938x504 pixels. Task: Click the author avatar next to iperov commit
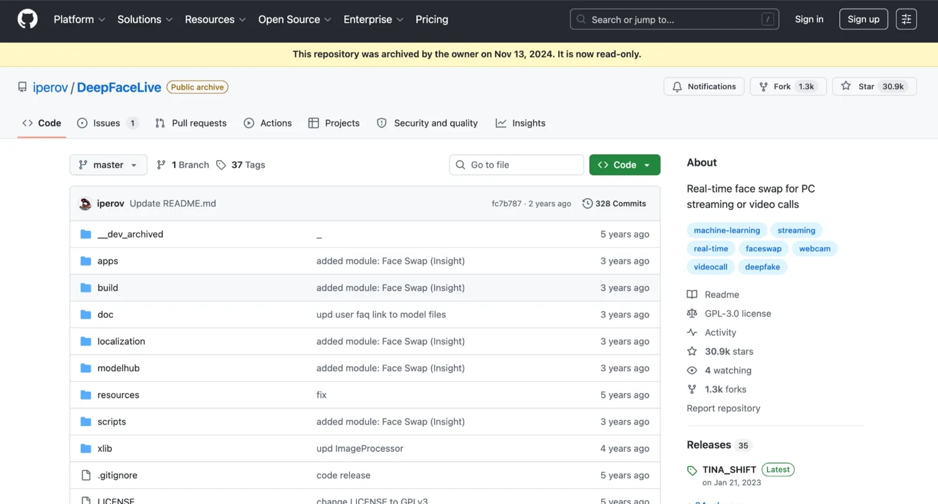tap(85, 203)
